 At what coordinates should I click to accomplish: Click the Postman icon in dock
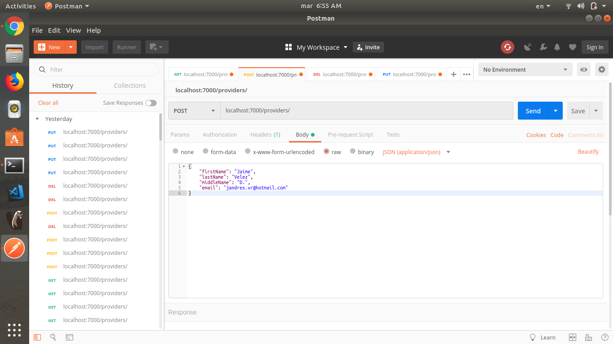point(14,248)
